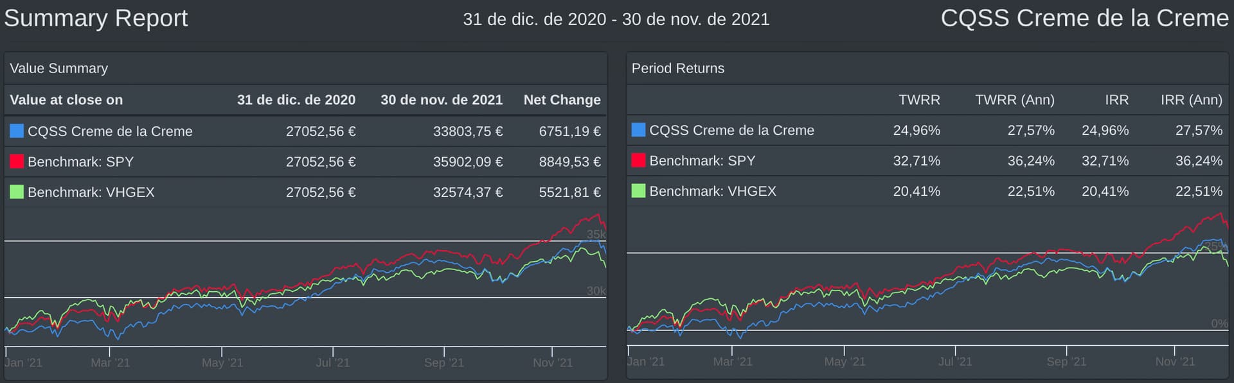The height and width of the screenshot is (383, 1234).
Task: Click the report date range header
Action: click(616, 19)
